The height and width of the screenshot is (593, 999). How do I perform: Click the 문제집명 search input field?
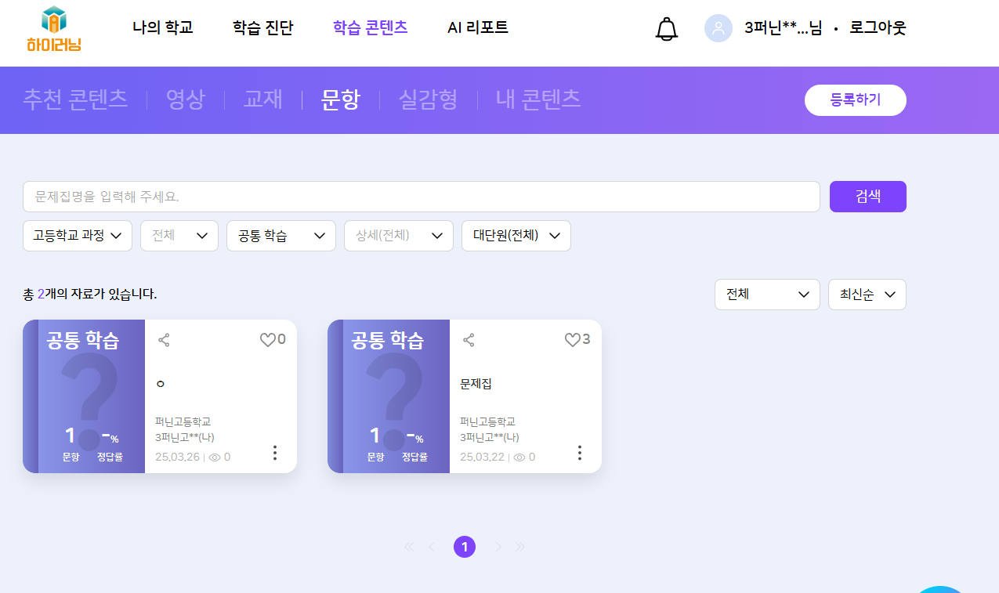tap(421, 197)
